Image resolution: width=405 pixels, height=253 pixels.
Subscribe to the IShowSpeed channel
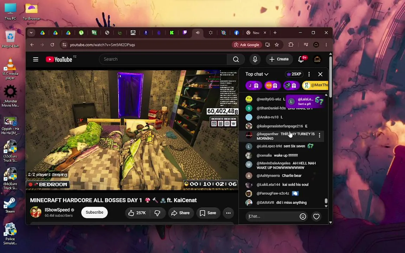click(95, 213)
